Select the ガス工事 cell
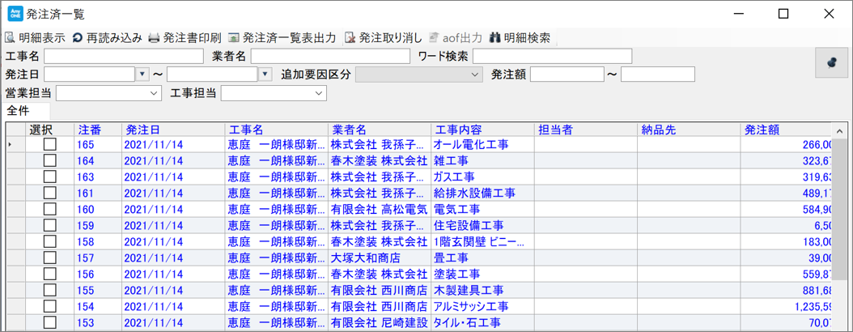Screen dimensions: 853x332 click(482, 177)
